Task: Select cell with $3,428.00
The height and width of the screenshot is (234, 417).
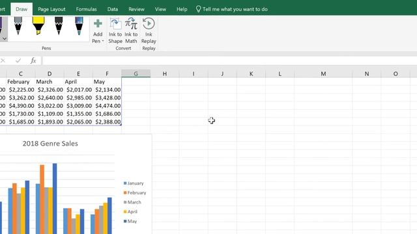Action: [x=107, y=97]
